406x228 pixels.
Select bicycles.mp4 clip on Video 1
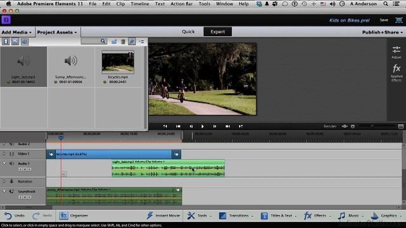[114, 155]
